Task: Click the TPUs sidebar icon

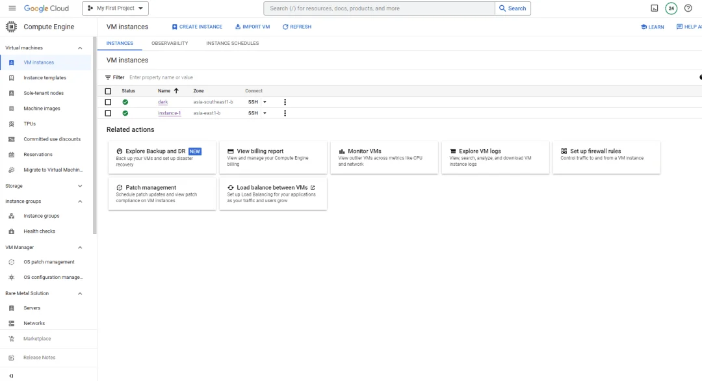Action: (12, 124)
